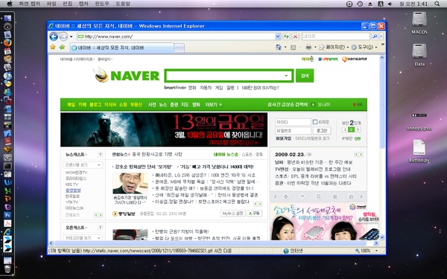
Task: Open the 언론사별 보기 dropdown
Action: (83, 165)
